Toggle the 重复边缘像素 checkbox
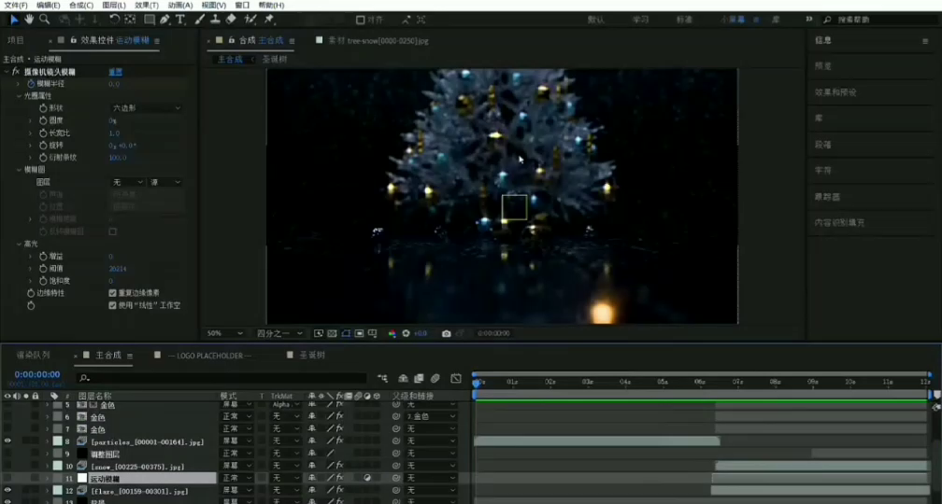This screenshot has width=942, height=504. [113, 292]
